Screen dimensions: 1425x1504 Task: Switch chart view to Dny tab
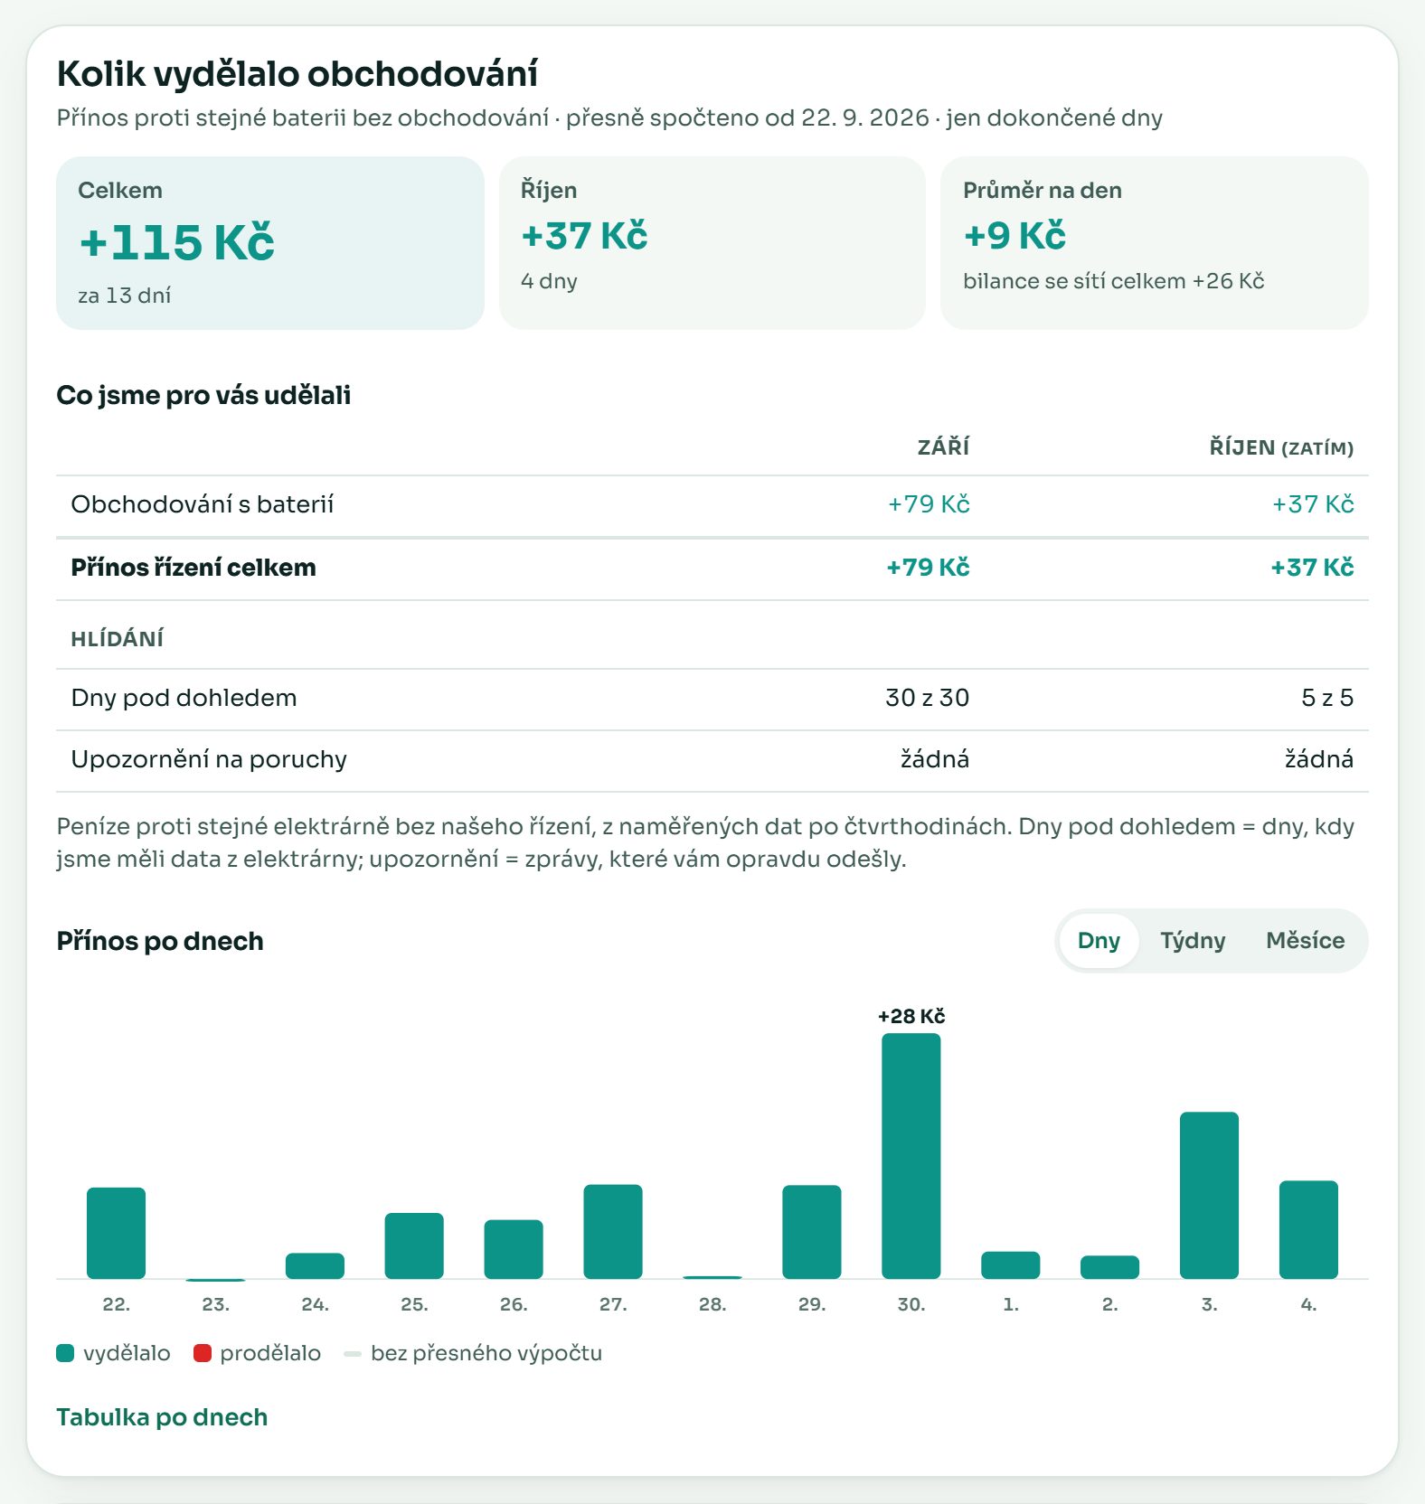coord(1099,941)
